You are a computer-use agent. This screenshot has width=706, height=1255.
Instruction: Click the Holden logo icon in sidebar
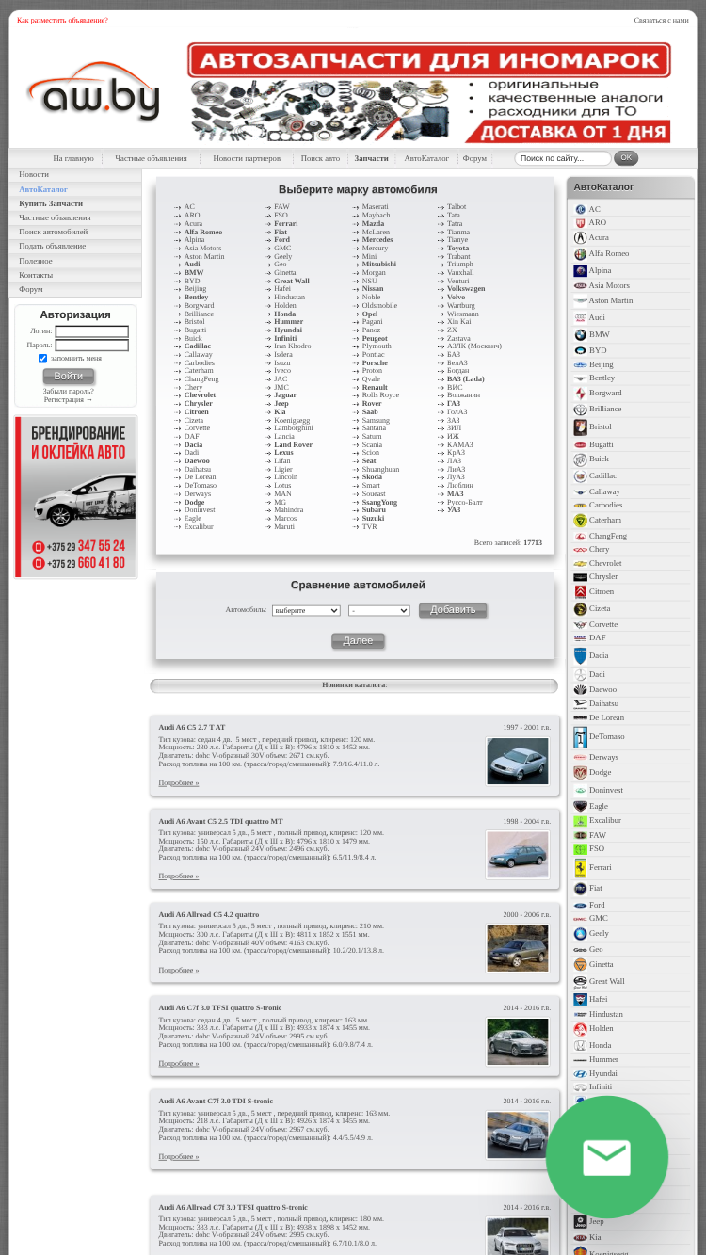580,1029
